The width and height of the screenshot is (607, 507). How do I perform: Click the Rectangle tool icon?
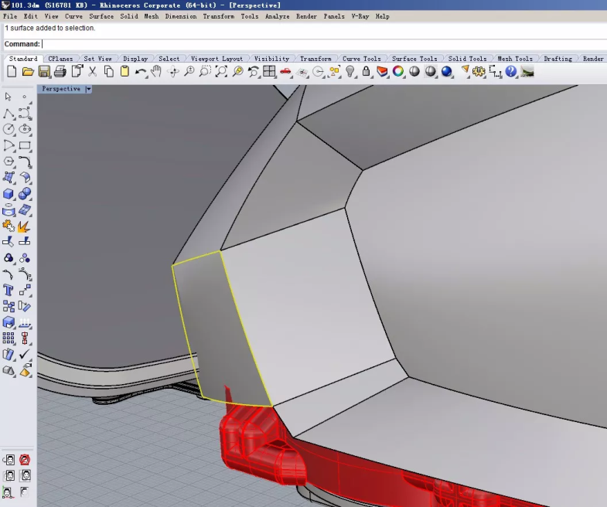pos(25,145)
